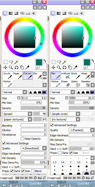Click the Blending value field
The height and width of the screenshot is (187, 95).
click(x=34, y=125)
